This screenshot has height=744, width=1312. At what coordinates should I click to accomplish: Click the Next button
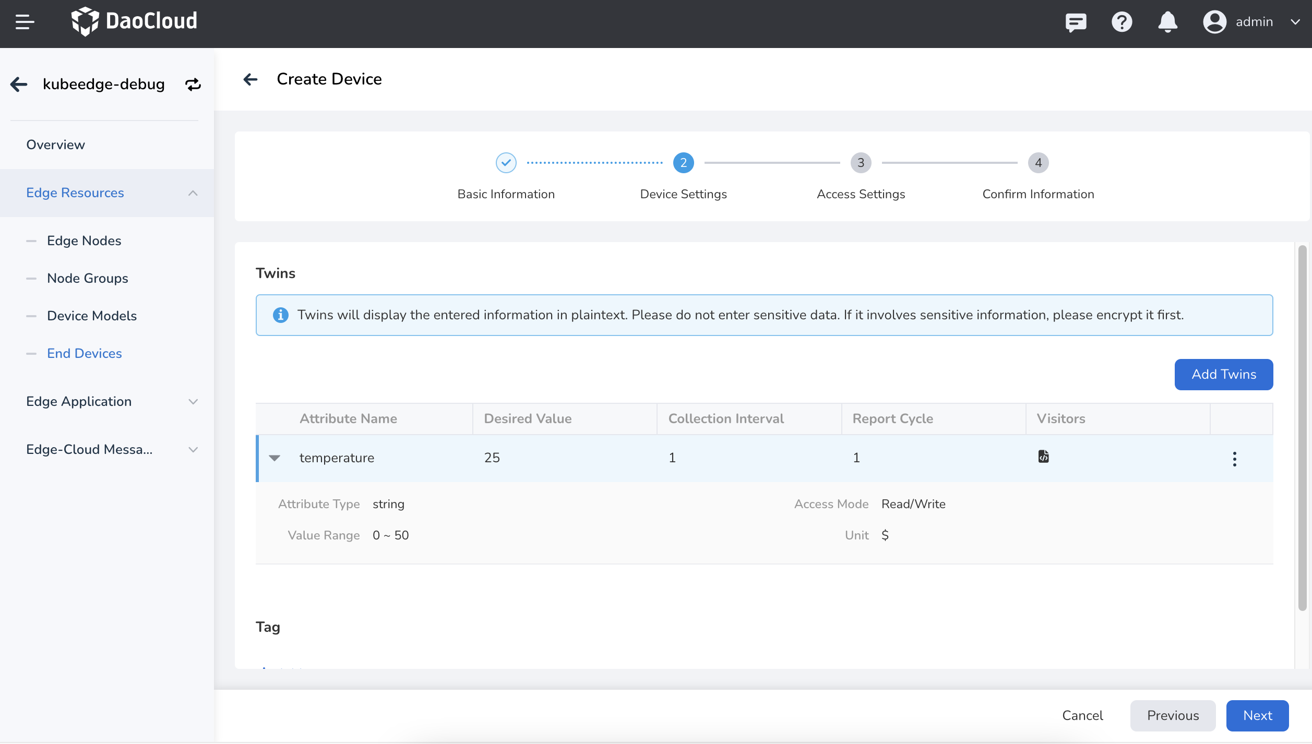(1257, 715)
